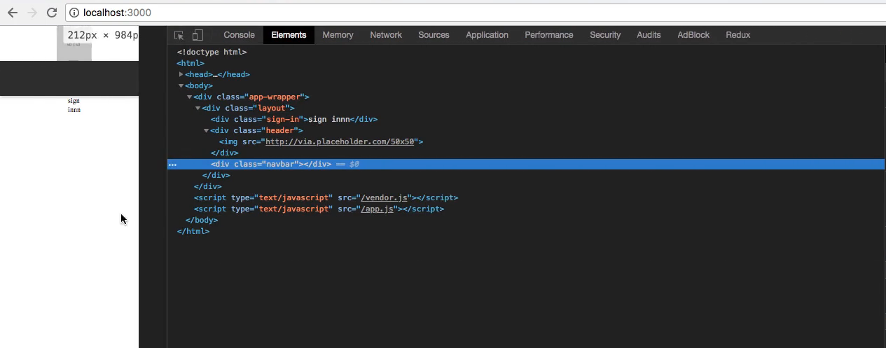Collapse the app-wrapper div node
This screenshot has width=886, height=348.
[x=189, y=97]
